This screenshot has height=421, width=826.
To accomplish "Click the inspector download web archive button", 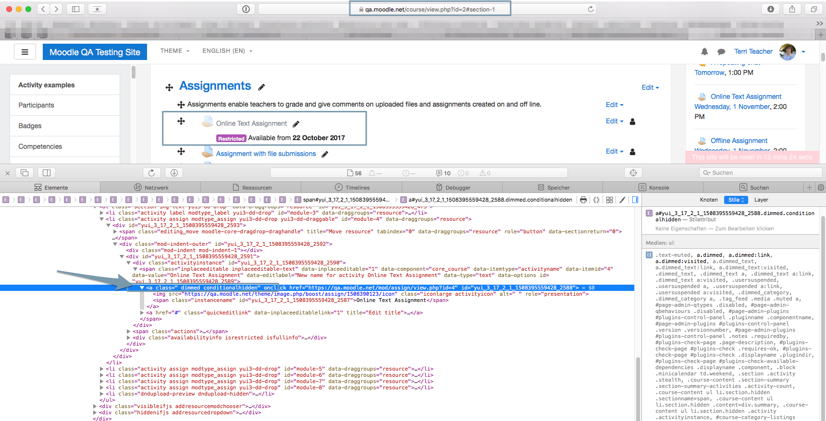I will click(x=174, y=173).
